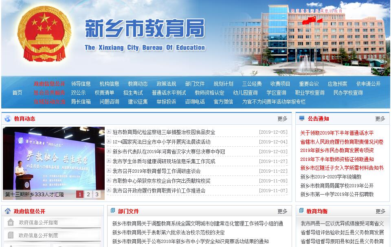Open 教师资格认定 in the navigation menu
The width and height of the screenshot is (391, 247).
coord(209,93)
